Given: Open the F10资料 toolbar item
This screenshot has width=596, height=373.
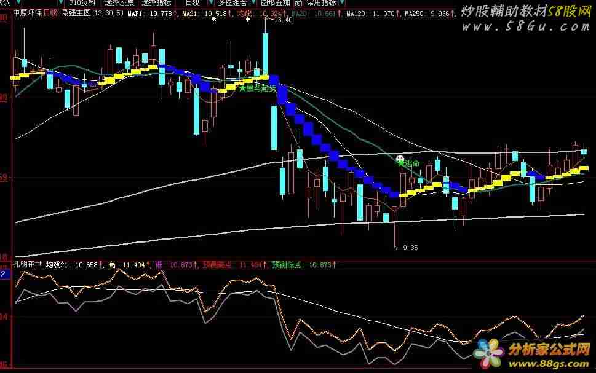Looking at the screenshot, I should tap(82, 2).
